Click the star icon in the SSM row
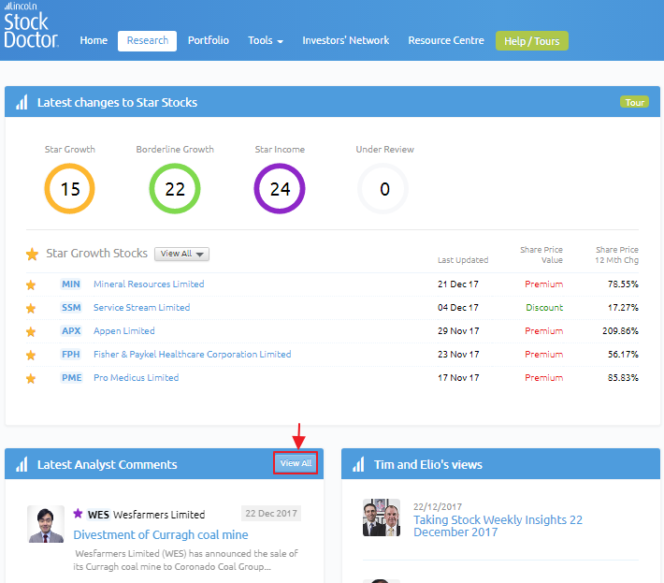This screenshot has width=664, height=583. pyautogui.click(x=31, y=308)
